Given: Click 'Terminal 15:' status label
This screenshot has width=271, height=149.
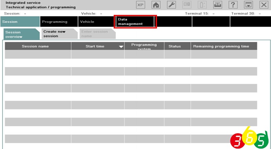Looking at the screenshot, I should tap(197, 13).
